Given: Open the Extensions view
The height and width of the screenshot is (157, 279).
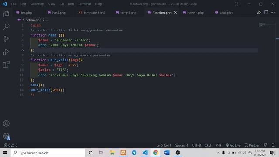Looking at the screenshot, I should coord(6,64).
